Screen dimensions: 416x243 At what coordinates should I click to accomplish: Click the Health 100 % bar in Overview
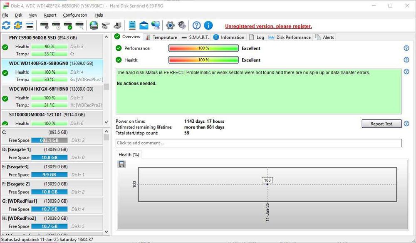(x=203, y=60)
